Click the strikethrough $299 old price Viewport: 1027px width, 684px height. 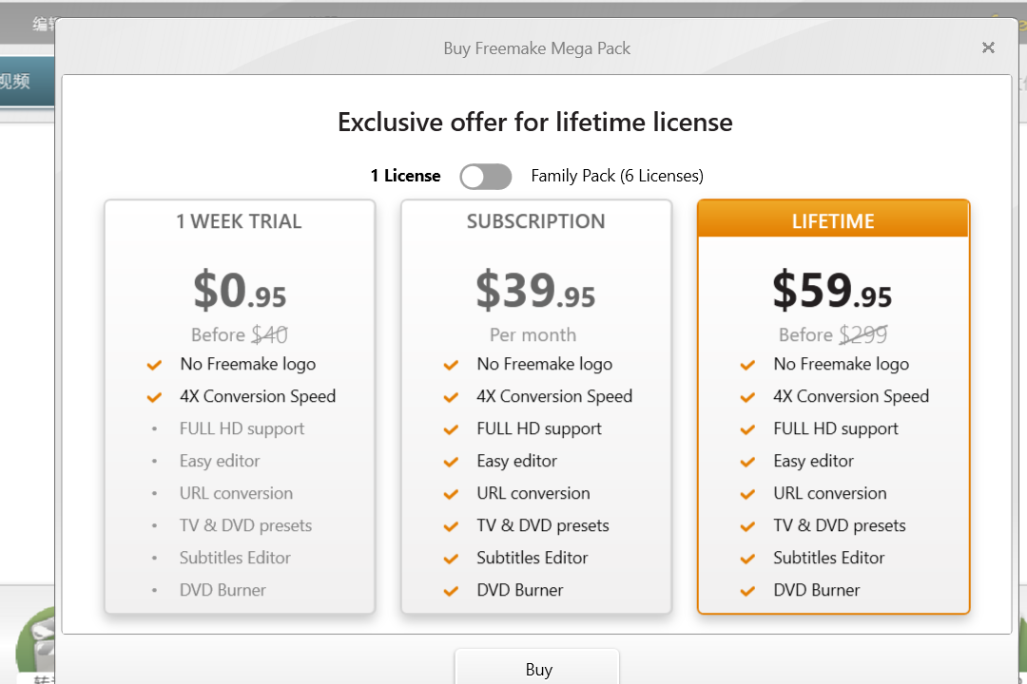pos(863,334)
